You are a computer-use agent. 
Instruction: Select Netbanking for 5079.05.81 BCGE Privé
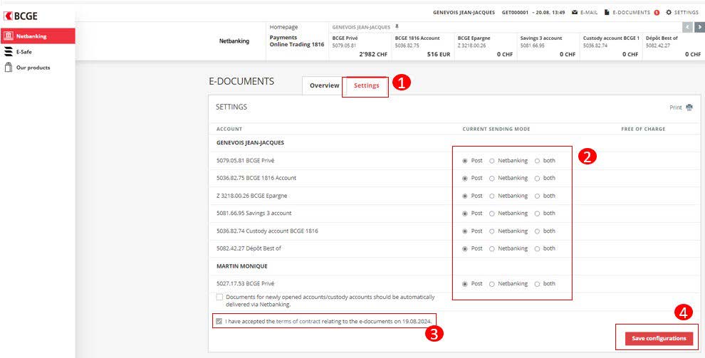pos(492,161)
